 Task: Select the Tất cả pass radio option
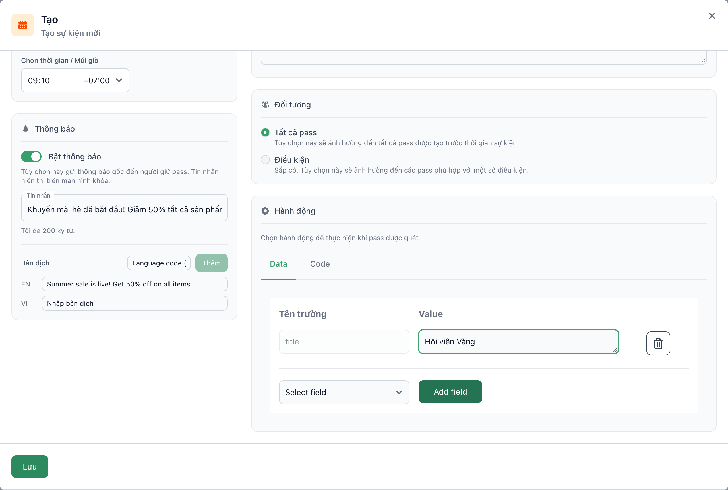coord(265,132)
